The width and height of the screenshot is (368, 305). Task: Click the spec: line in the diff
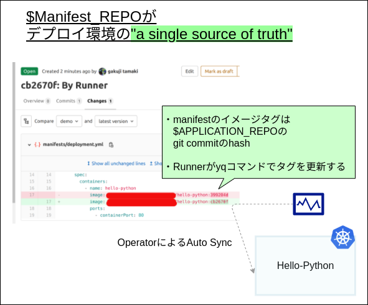point(81,175)
